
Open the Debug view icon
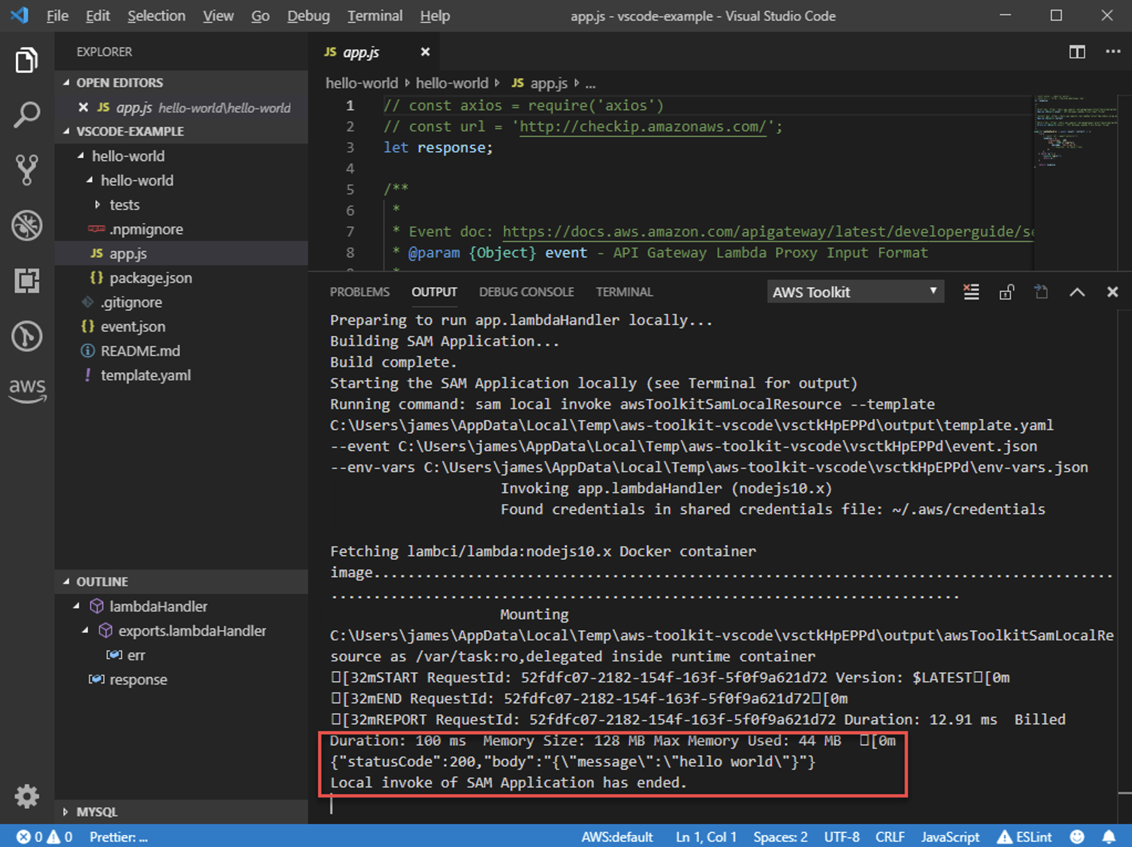coord(27,225)
